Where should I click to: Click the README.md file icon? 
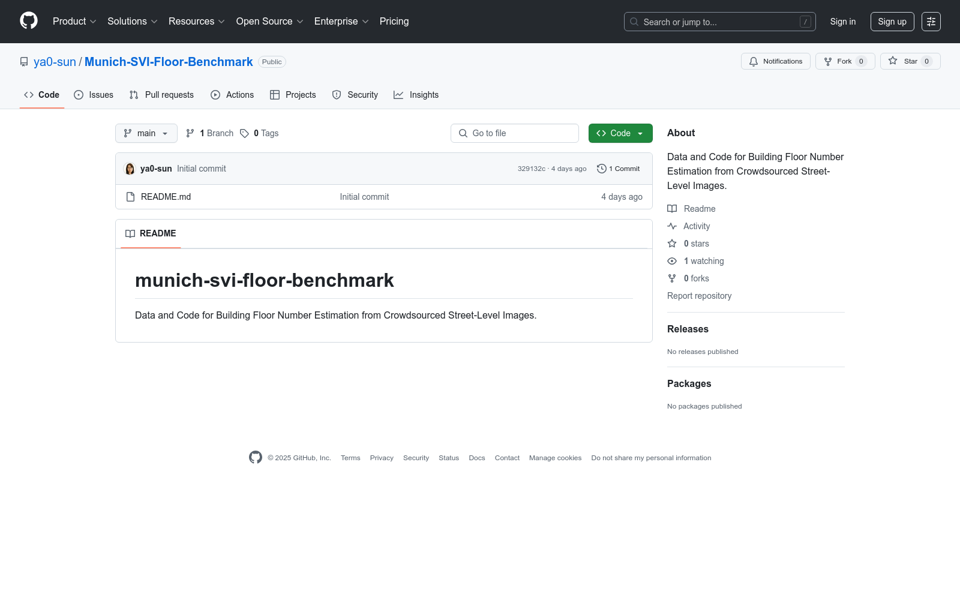click(130, 197)
